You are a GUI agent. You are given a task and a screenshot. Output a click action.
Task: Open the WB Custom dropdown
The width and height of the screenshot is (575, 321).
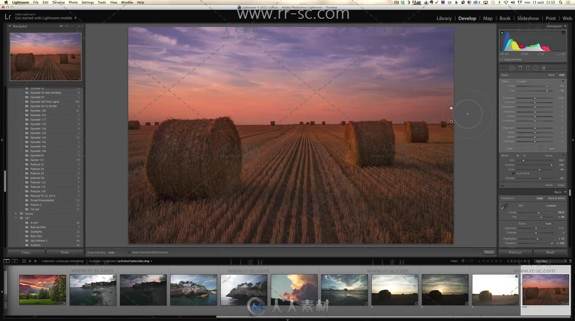click(x=552, y=206)
